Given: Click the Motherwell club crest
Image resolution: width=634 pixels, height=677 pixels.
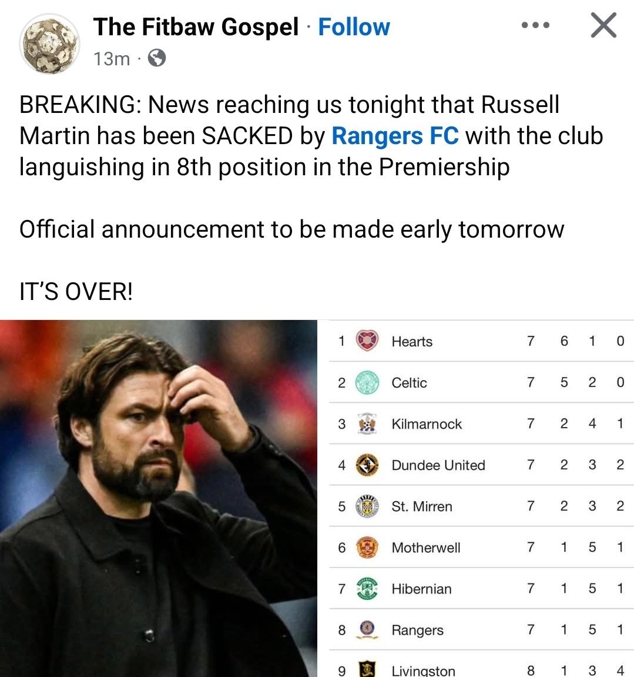Looking at the screenshot, I should (x=368, y=548).
